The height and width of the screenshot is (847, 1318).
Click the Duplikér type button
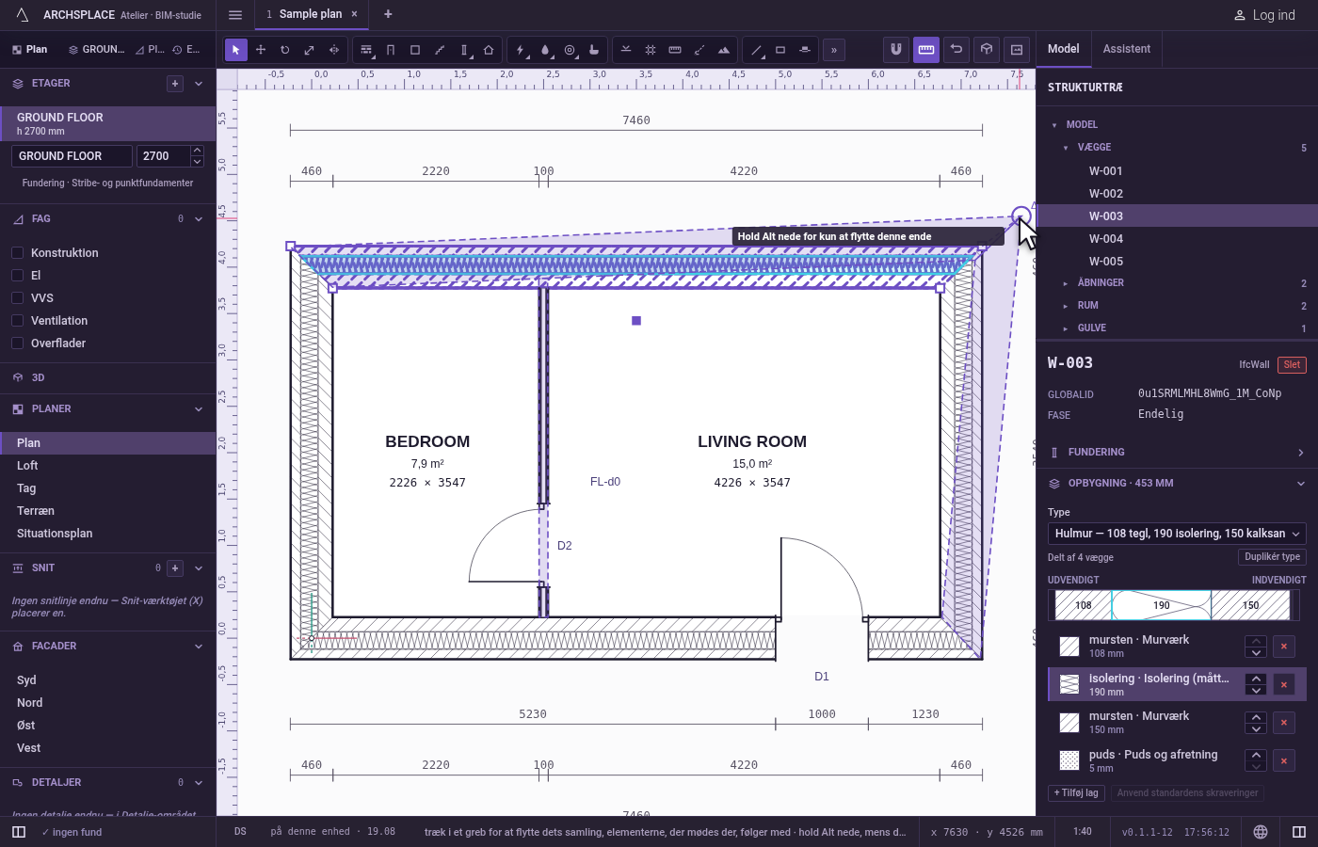(x=1272, y=557)
